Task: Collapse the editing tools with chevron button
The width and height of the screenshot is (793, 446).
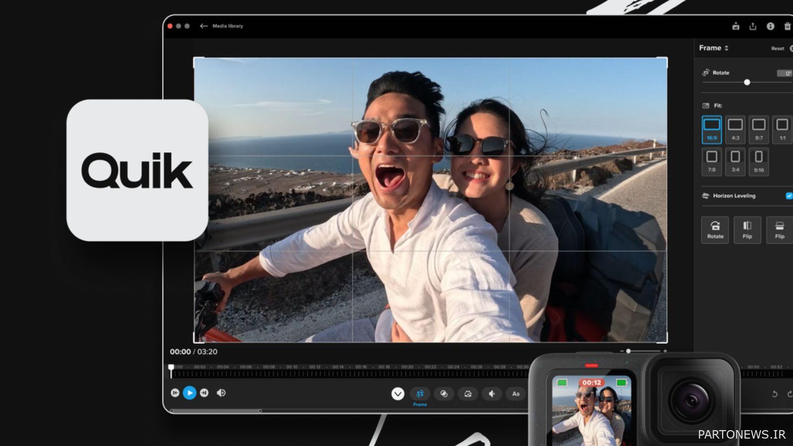Action: tap(397, 394)
